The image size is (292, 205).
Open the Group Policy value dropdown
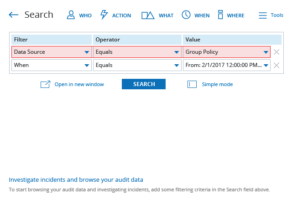[227, 52]
